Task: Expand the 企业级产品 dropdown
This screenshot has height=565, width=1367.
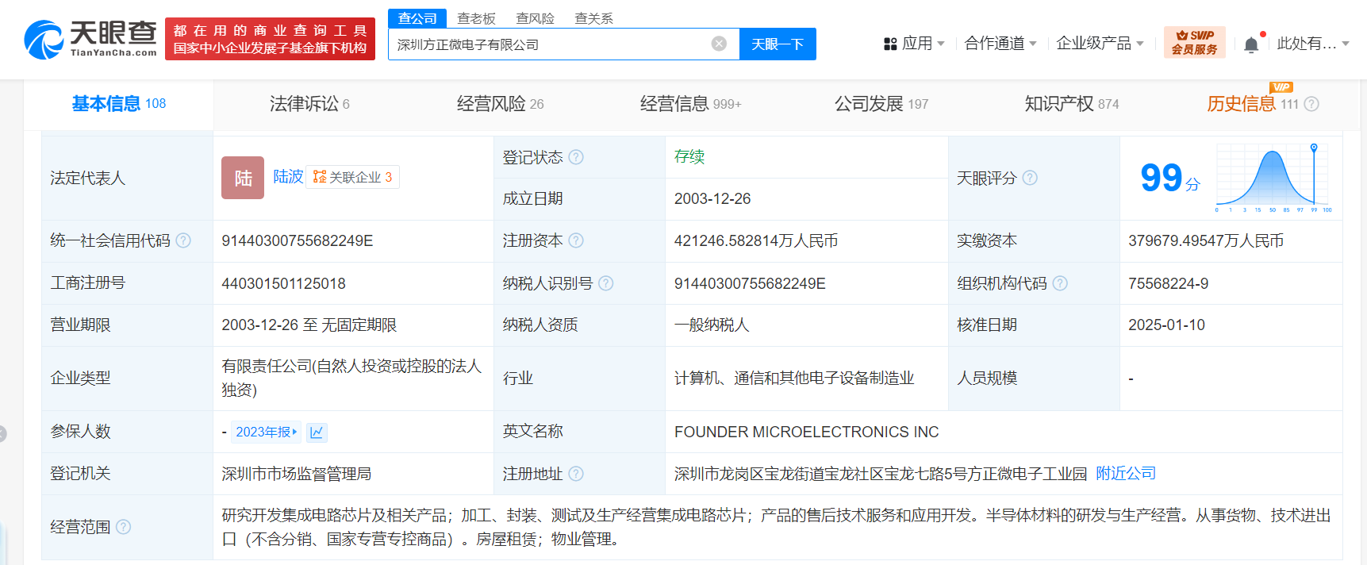Action: click(x=1099, y=44)
